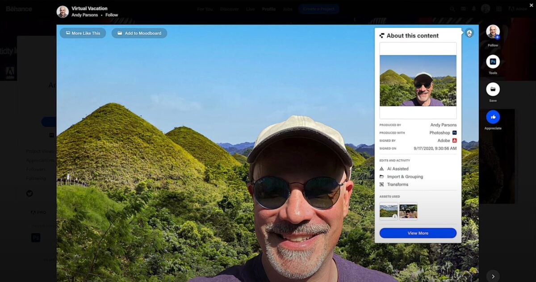Appreciate the project with the thumbs-up button
The width and height of the screenshot is (536, 282).
pyautogui.click(x=493, y=117)
